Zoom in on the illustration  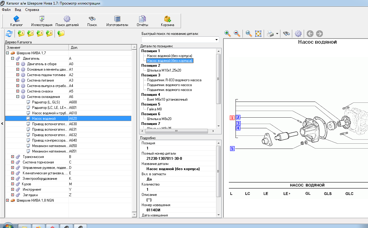click(x=228, y=33)
